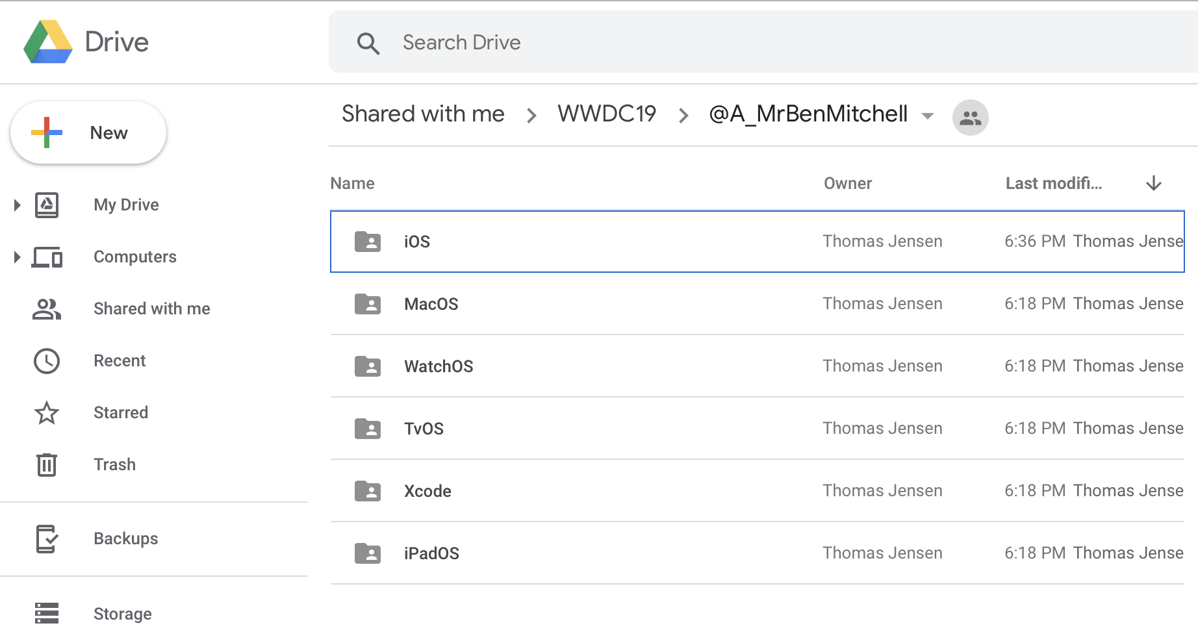Open the Backups section
Viewport: 1198px width, 630px height.
126,538
